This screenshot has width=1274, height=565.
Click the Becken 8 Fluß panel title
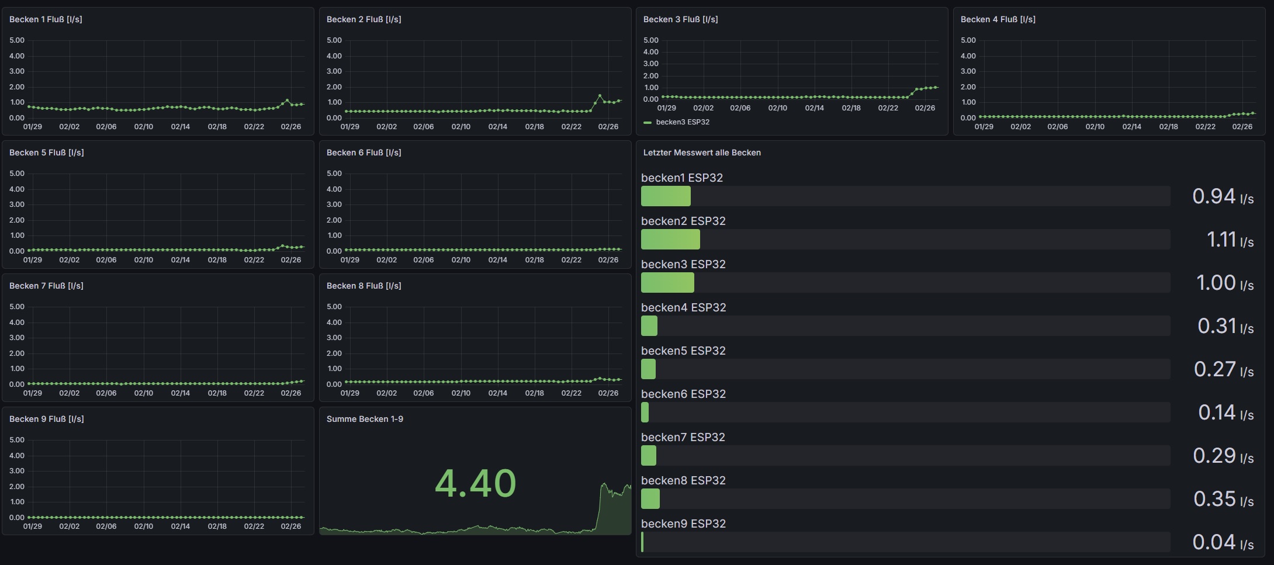[363, 286]
